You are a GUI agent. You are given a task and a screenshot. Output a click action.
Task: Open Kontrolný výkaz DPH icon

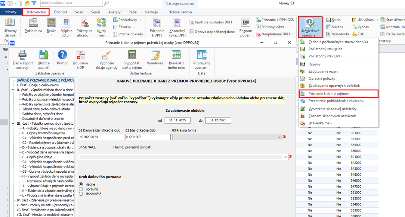click(x=177, y=23)
